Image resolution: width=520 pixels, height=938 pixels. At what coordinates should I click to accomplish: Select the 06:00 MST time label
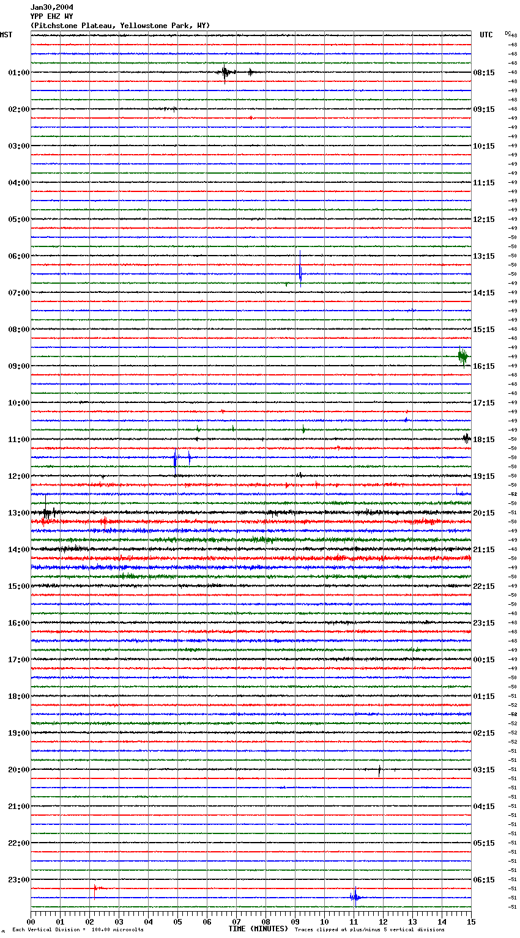pos(19,256)
